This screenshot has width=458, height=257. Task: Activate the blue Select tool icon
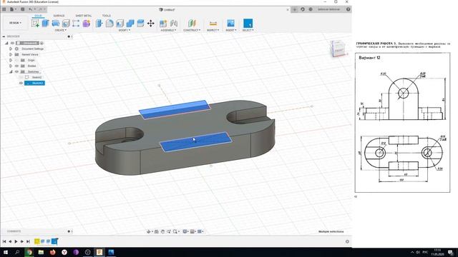tap(248, 24)
